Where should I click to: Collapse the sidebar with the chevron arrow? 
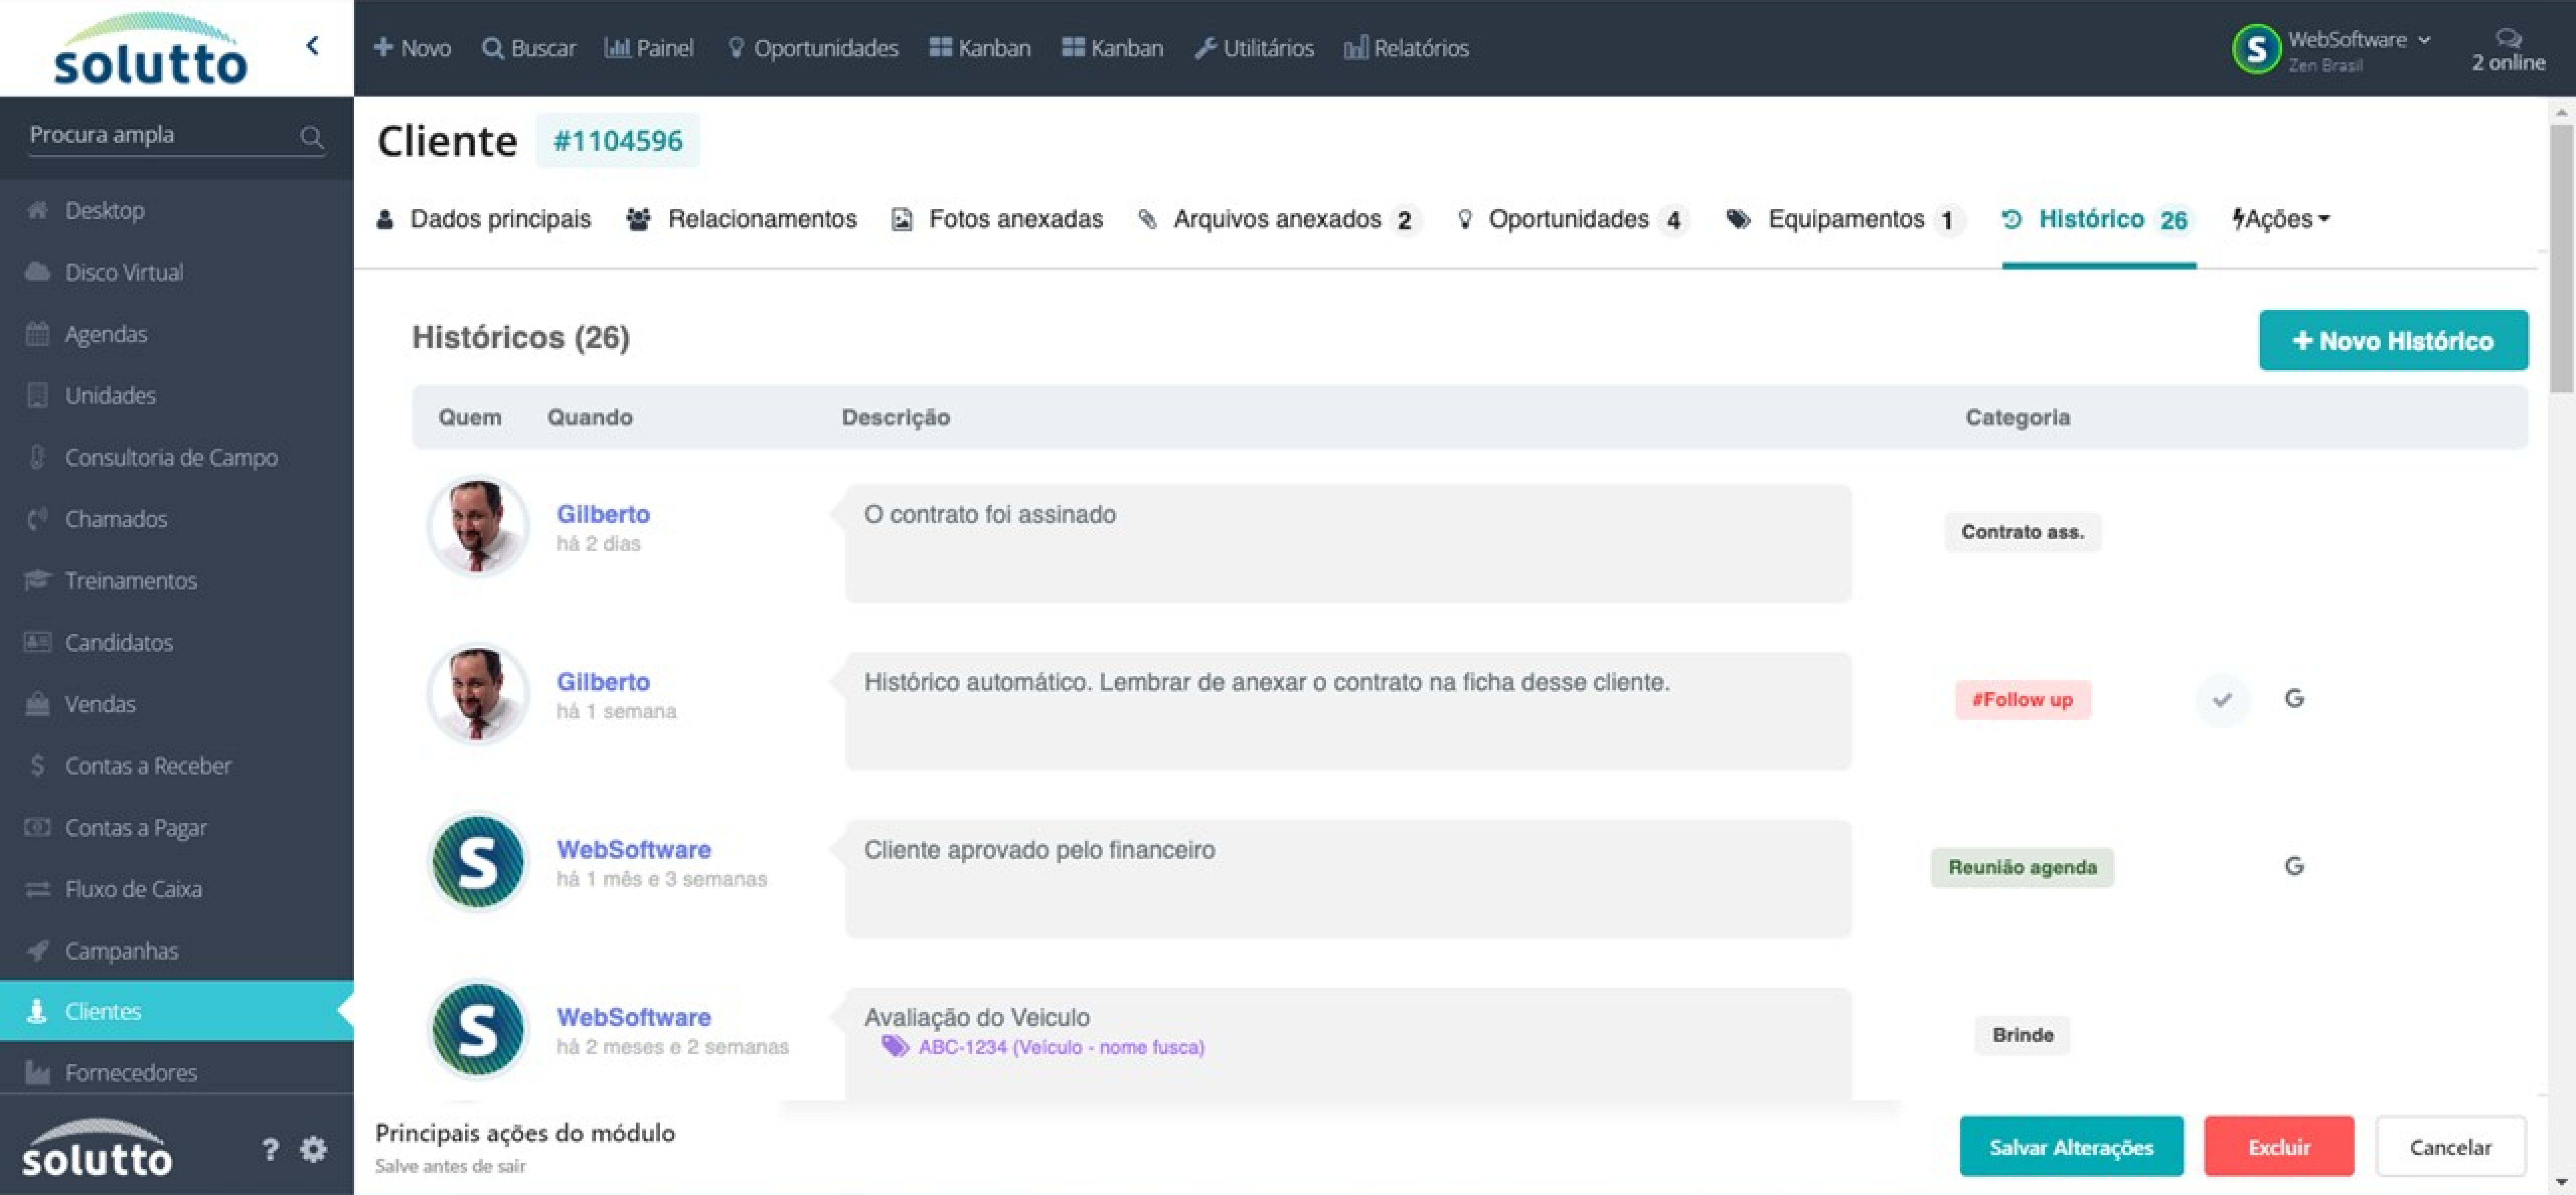312,46
